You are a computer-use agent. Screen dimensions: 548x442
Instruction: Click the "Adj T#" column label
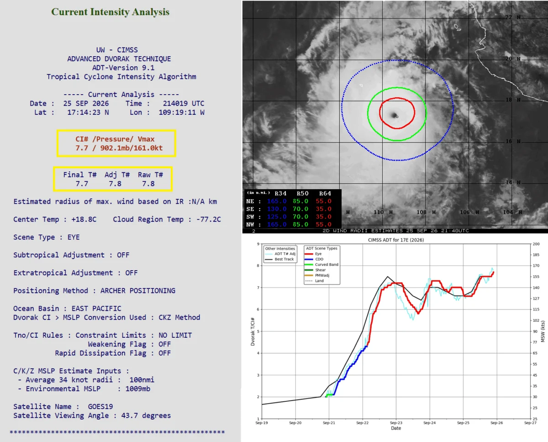[117, 175]
